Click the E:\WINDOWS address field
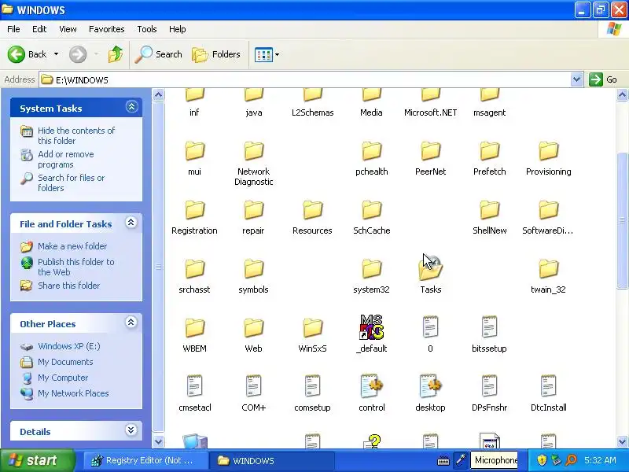629x472 pixels. tap(305, 79)
